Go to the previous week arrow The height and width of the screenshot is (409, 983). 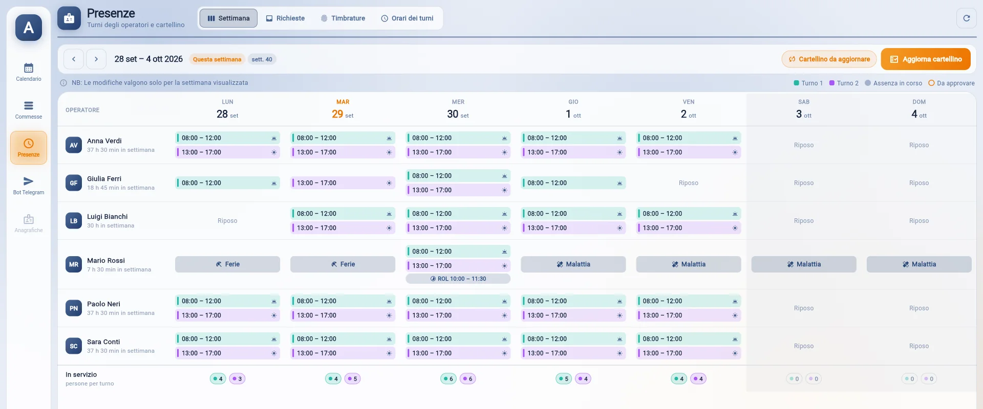point(74,59)
